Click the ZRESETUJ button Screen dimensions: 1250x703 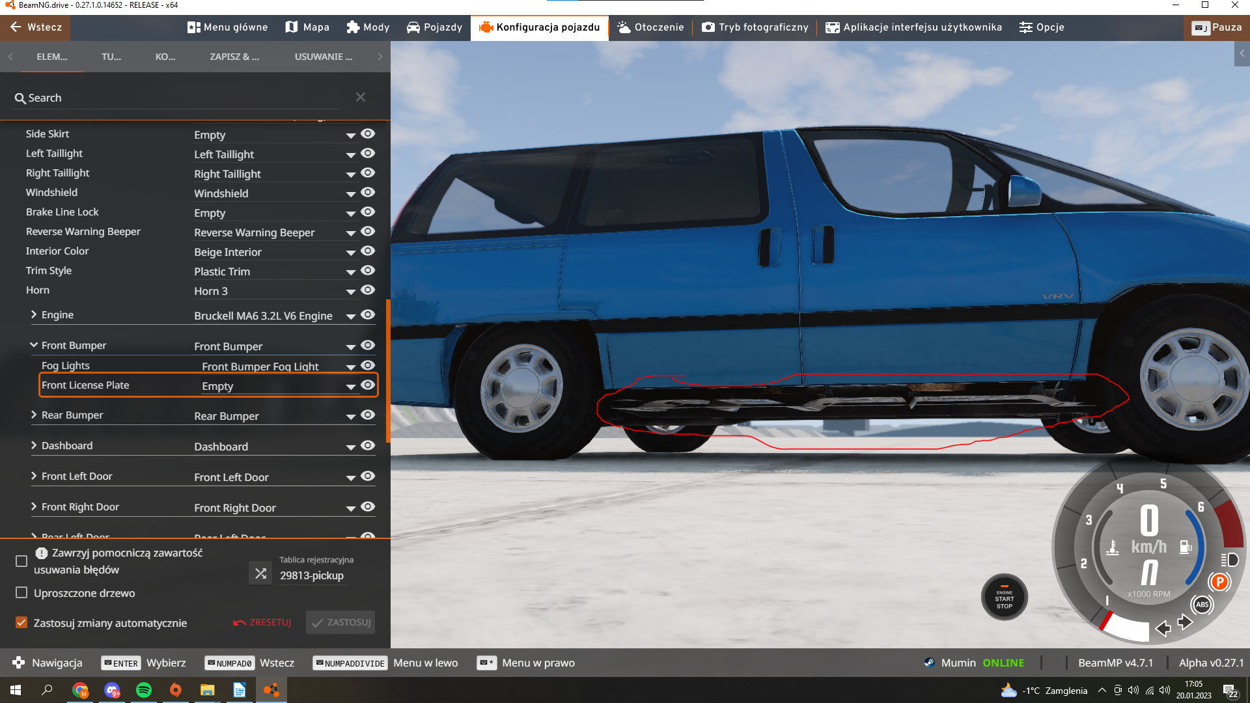(262, 623)
